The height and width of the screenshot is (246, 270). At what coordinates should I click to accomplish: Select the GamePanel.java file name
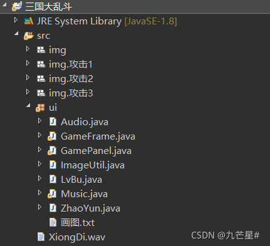tap(96, 151)
